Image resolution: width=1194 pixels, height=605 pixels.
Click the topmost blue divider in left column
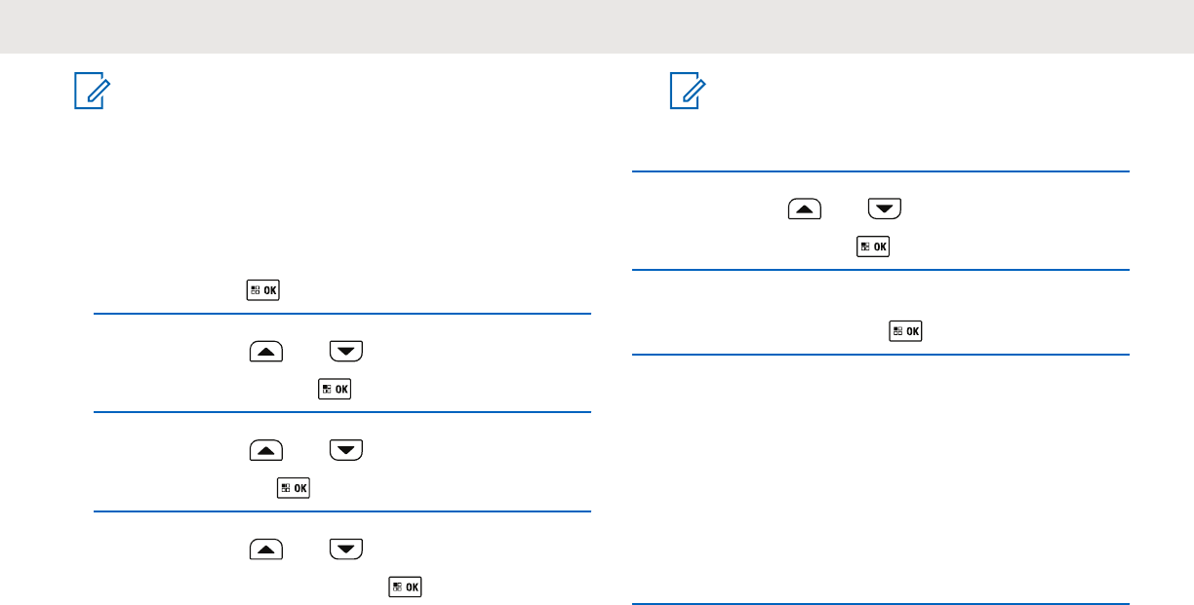[x=342, y=314]
